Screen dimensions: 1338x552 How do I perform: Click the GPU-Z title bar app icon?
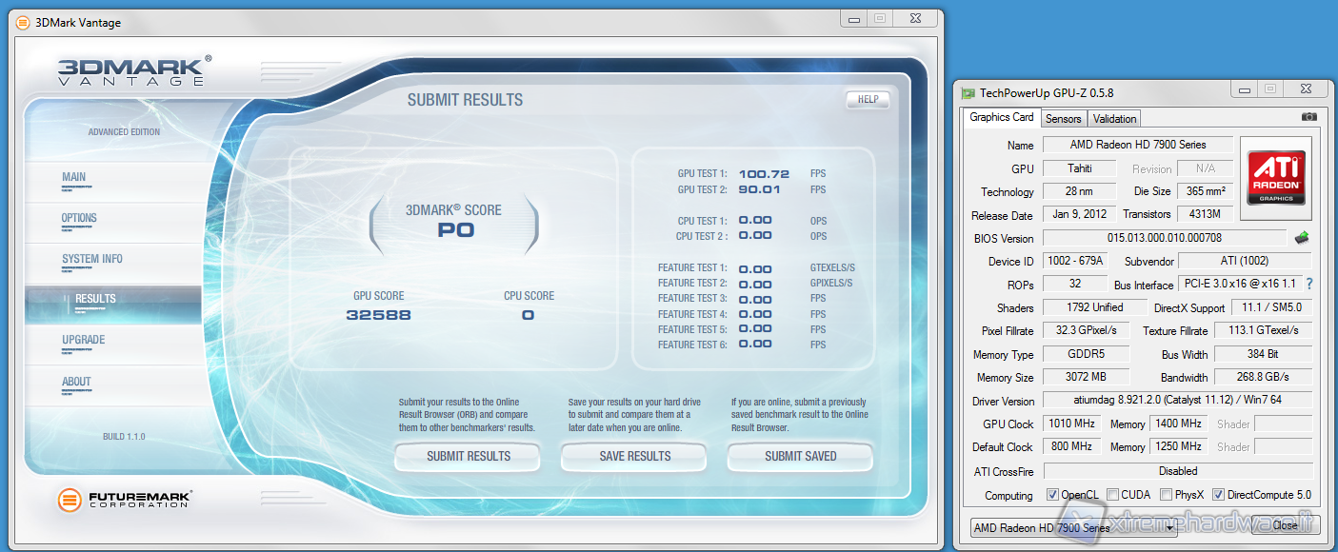pyautogui.click(x=969, y=92)
